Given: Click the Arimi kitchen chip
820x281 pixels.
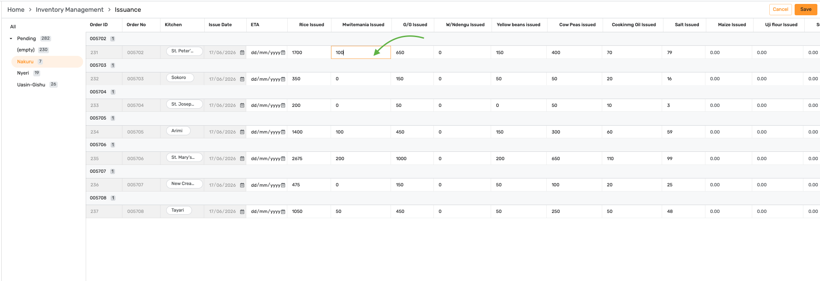Looking at the screenshot, I should pyautogui.click(x=178, y=131).
